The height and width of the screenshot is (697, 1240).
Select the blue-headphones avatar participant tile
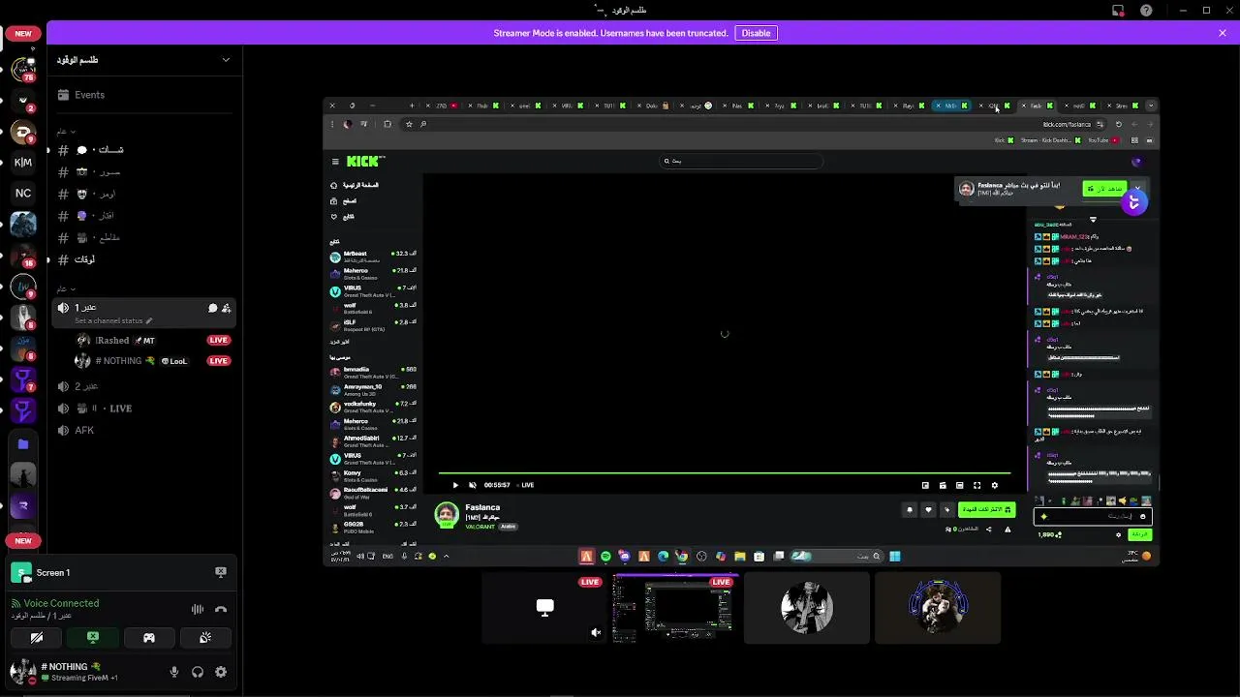tap(938, 608)
